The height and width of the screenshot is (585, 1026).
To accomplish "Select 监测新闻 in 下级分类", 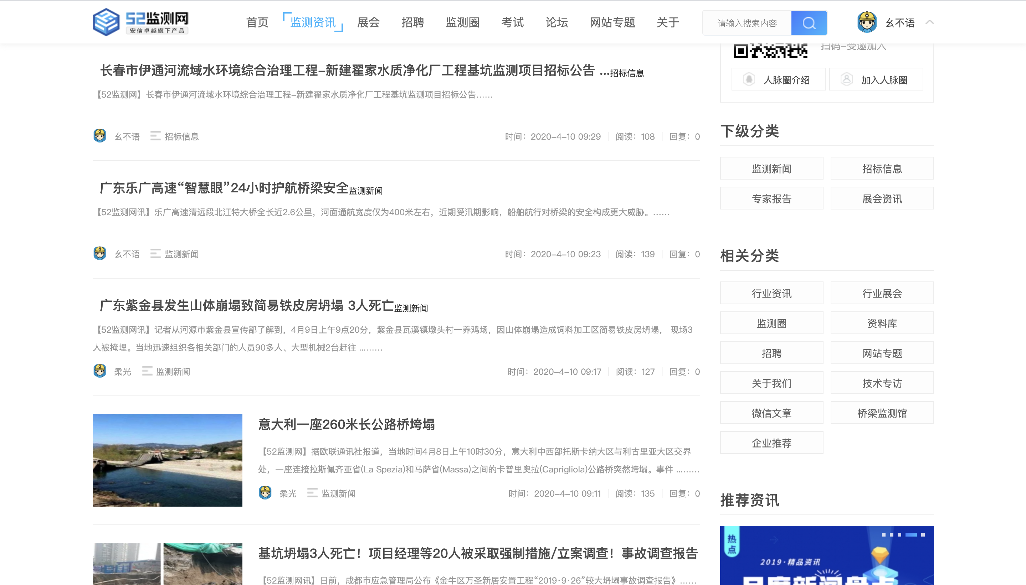I will tap(771, 169).
